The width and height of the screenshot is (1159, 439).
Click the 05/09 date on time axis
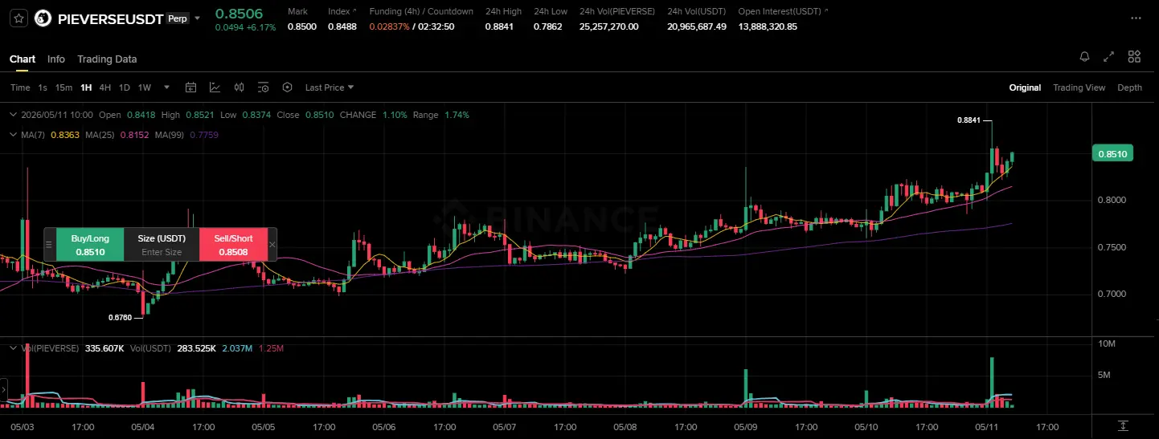tap(746, 427)
